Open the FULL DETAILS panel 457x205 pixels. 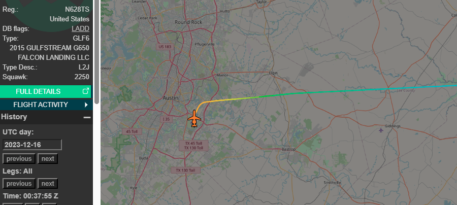(46, 91)
